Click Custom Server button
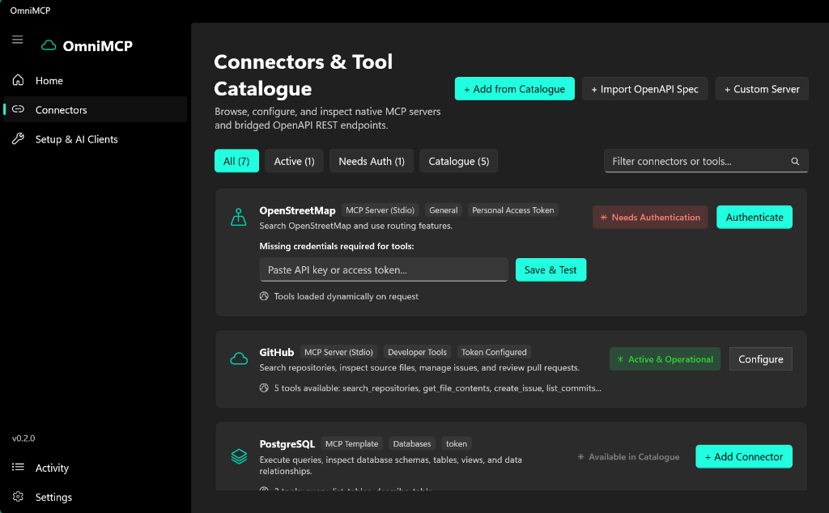Image resolution: width=829 pixels, height=513 pixels. (762, 89)
